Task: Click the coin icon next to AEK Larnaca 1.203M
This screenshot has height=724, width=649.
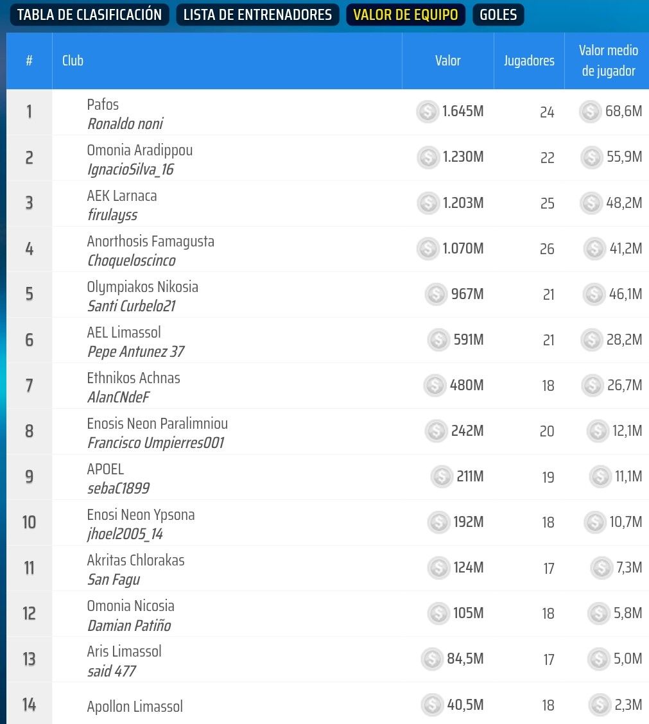Action: [x=428, y=203]
